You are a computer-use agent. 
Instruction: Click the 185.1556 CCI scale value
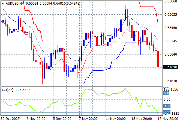click(x=171, y=89)
